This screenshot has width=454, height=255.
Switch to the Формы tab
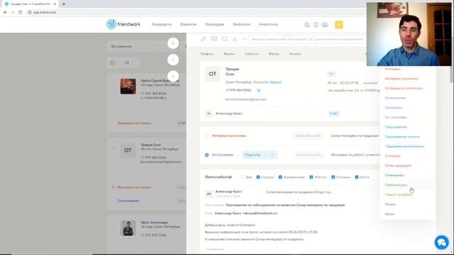click(x=229, y=54)
